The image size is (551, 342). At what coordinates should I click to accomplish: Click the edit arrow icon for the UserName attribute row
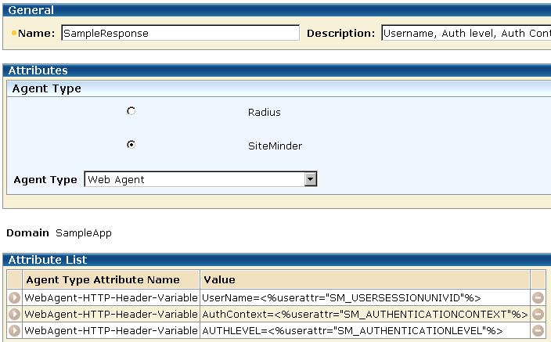[14, 297]
